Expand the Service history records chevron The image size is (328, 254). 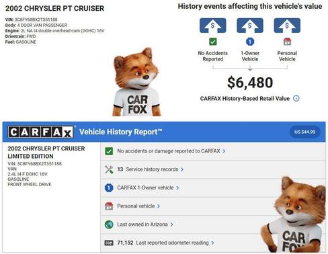(x=182, y=169)
